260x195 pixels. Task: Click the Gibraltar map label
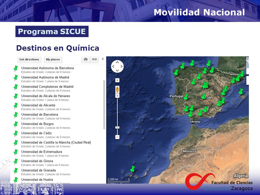(x=195, y=122)
